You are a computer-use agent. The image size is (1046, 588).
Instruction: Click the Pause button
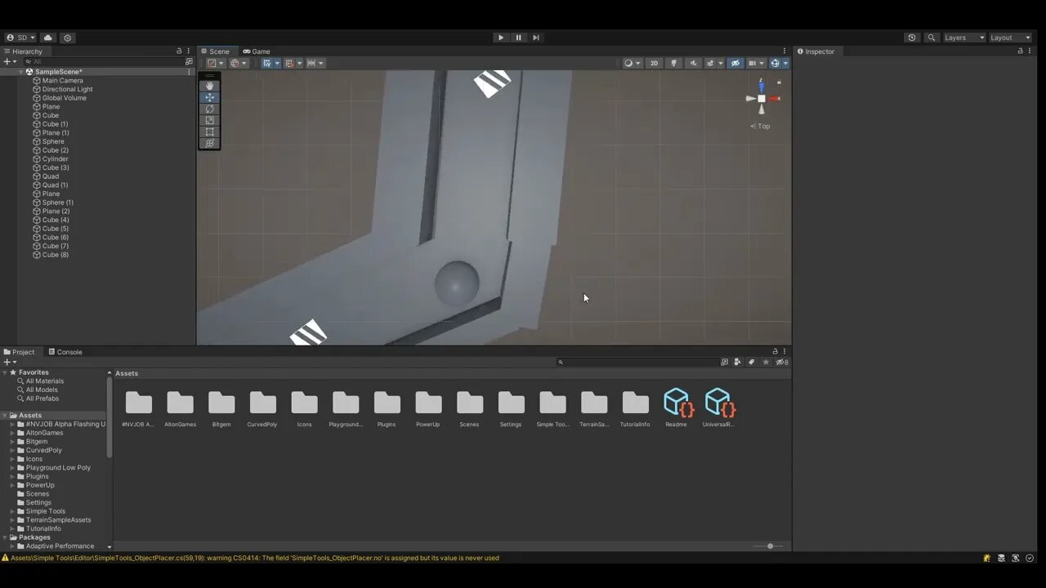click(x=518, y=38)
